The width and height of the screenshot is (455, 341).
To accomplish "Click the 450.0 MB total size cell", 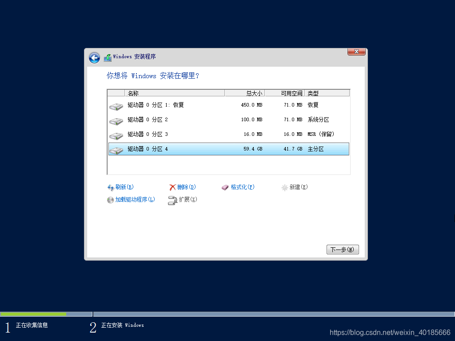I will coord(251,105).
